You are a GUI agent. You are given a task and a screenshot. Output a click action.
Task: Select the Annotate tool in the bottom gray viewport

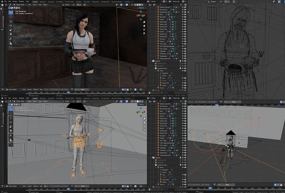11,135
